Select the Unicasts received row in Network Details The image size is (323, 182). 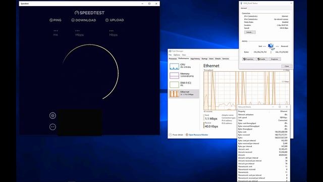[x=262, y=152]
